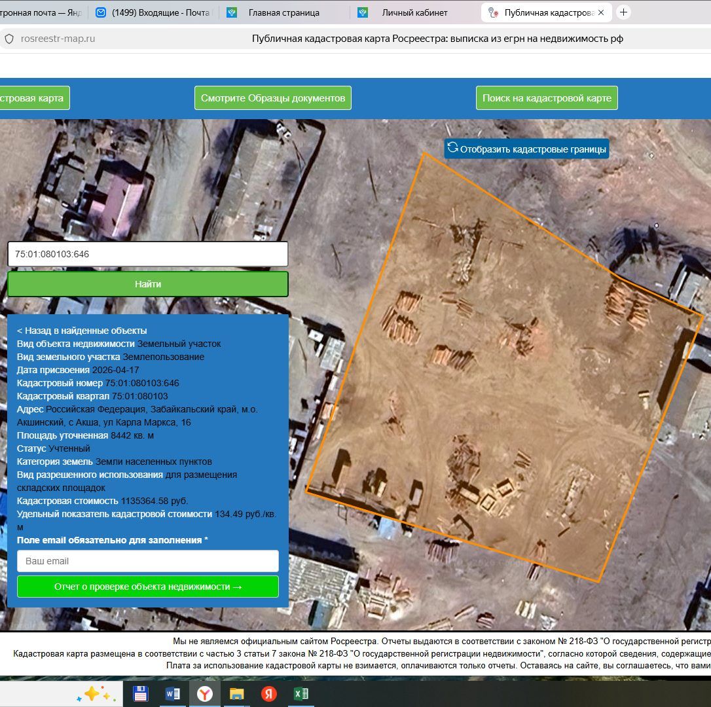Open Microsoft Excel from the taskbar
The height and width of the screenshot is (707, 711).
click(x=301, y=694)
